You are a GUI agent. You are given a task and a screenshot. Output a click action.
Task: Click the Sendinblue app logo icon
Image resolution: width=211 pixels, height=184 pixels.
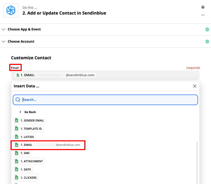click(x=11, y=10)
